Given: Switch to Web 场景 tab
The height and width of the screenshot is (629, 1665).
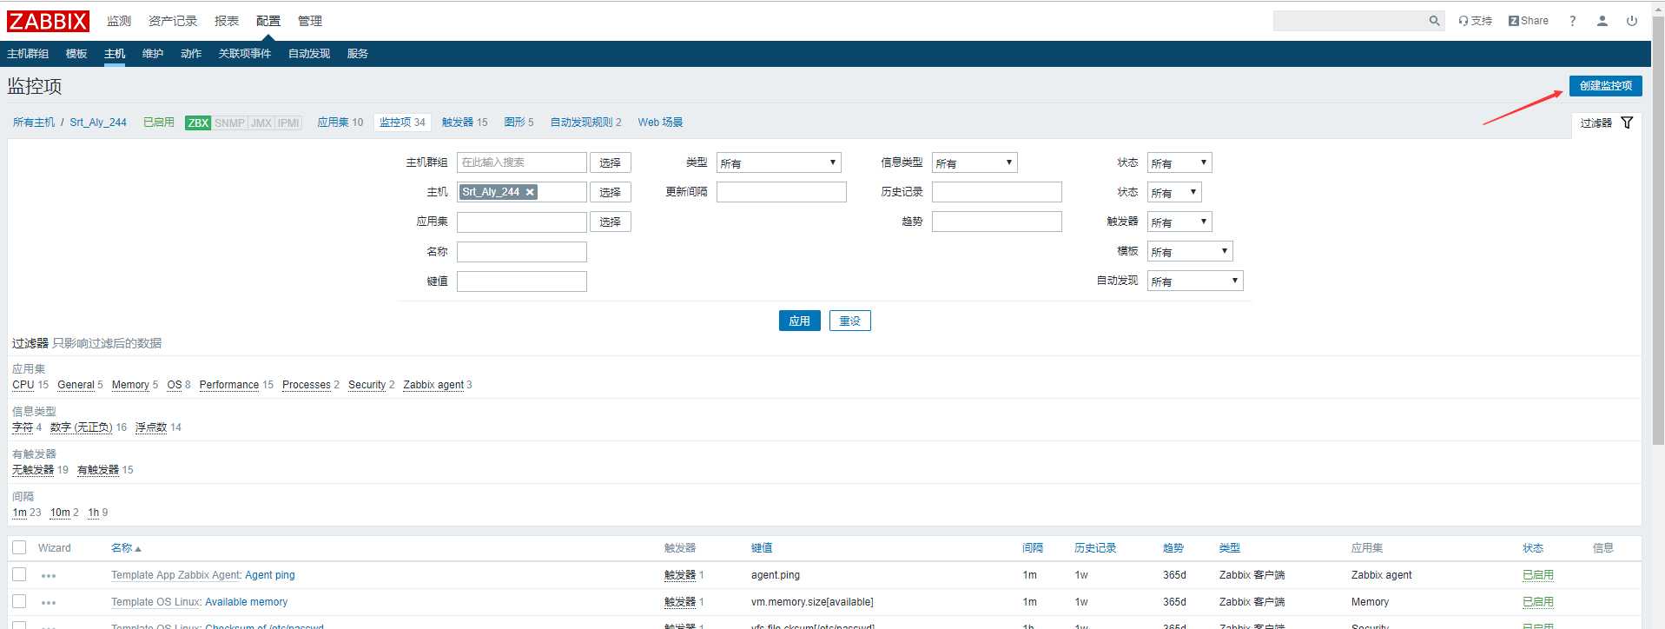Looking at the screenshot, I should click(x=660, y=122).
